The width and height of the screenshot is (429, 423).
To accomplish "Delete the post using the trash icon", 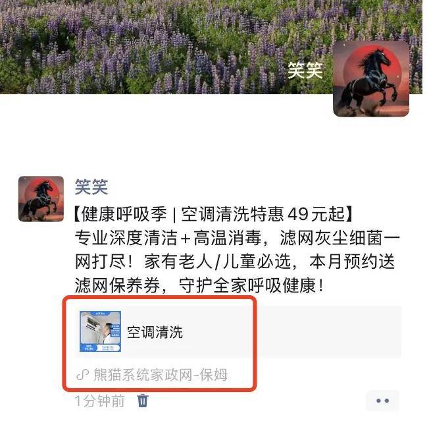I will [143, 401].
